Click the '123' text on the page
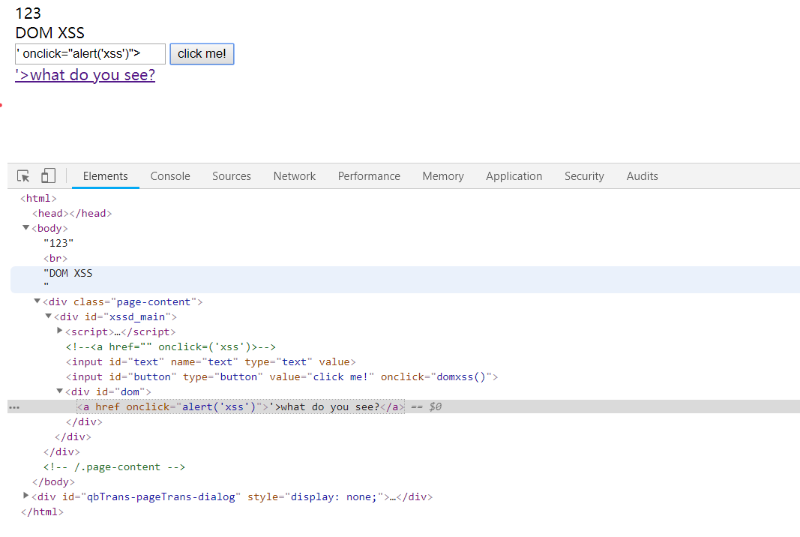Image resolution: width=800 pixels, height=537 pixels. [x=28, y=13]
